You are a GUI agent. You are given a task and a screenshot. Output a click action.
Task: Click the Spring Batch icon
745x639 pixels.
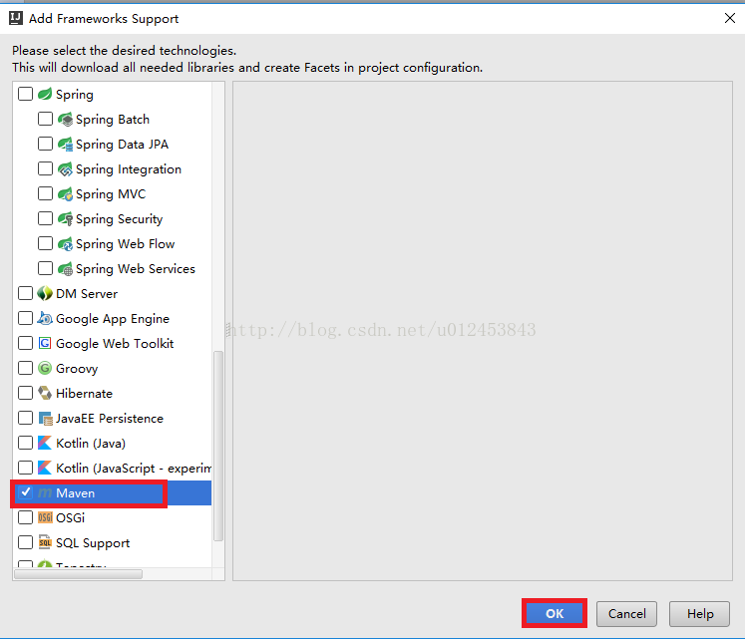65,119
